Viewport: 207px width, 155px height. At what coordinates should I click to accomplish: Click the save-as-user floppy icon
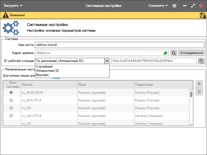[x=203, y=15]
